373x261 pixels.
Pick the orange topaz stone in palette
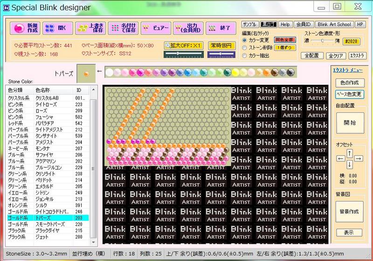pos(267,72)
